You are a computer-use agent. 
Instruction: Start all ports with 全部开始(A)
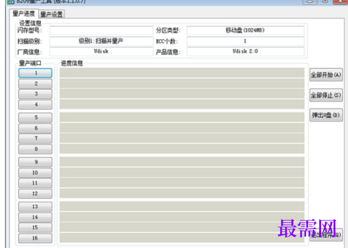(326, 75)
